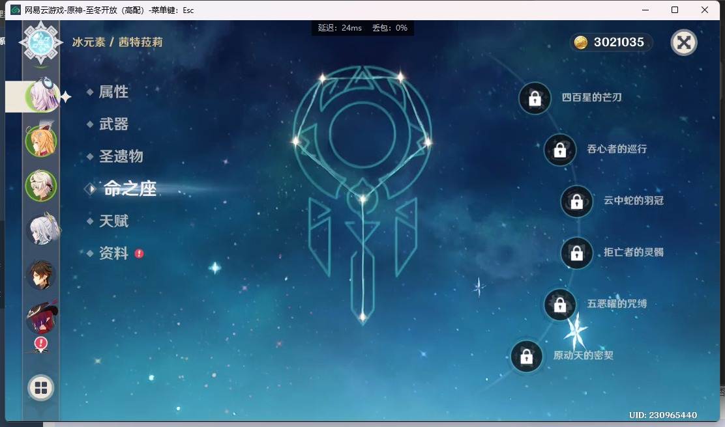Image resolution: width=725 pixels, height=427 pixels.
Task: Click the 原动天的密契 constellation label
Action: 583,355
